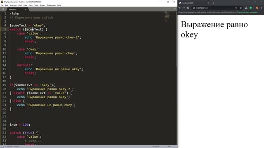Image resolution: width=264 pixels, height=148 pixels.
Task: Click the triangle extension icon in browser
Action: [x=246, y=8]
